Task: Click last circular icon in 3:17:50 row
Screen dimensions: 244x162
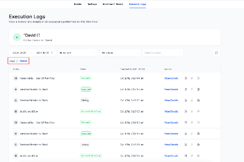Action: (x=198, y=112)
